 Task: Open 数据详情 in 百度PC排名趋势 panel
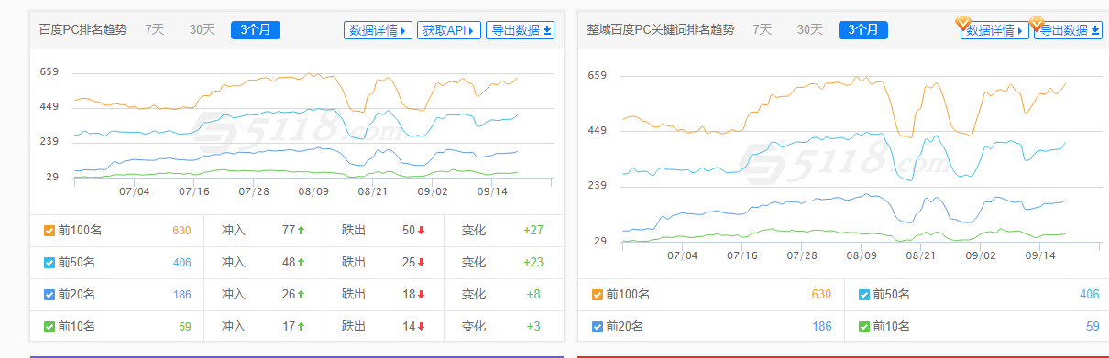[x=378, y=30]
